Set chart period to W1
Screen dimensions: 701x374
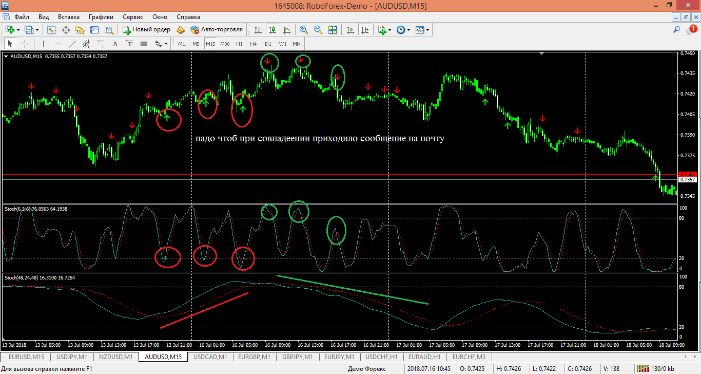click(x=283, y=44)
